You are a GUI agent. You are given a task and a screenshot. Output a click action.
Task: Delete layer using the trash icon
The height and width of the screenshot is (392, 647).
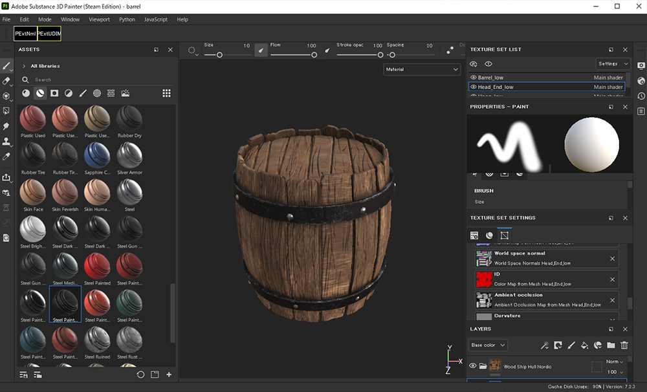coord(624,345)
